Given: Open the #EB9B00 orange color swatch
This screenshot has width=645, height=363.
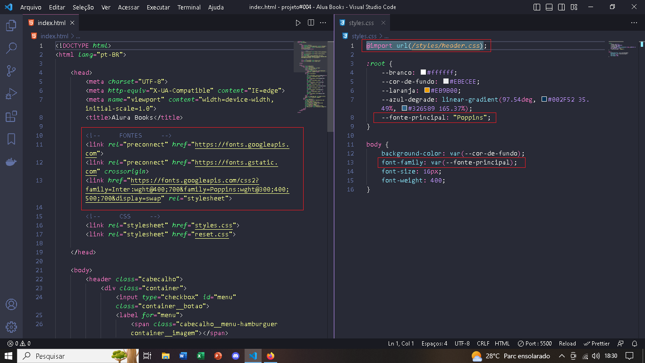Looking at the screenshot, I should (427, 90).
